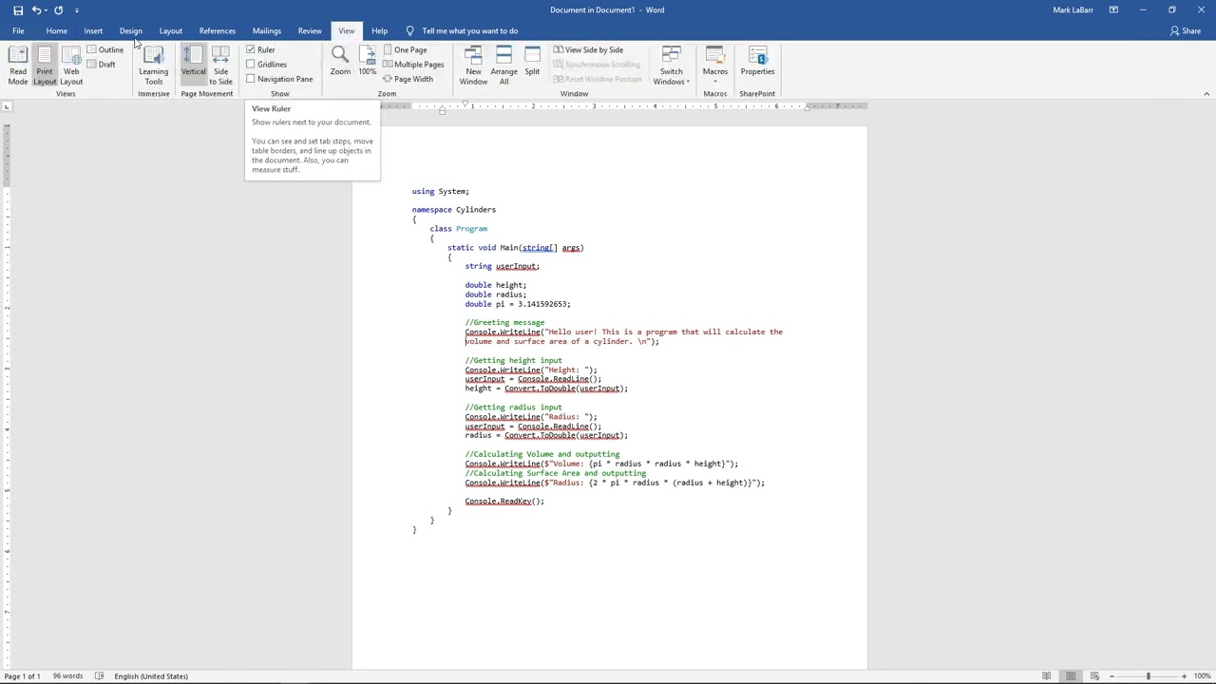1216x684 pixels.
Task: Click the "namespace Cylinders" line in document
Action: (454, 210)
